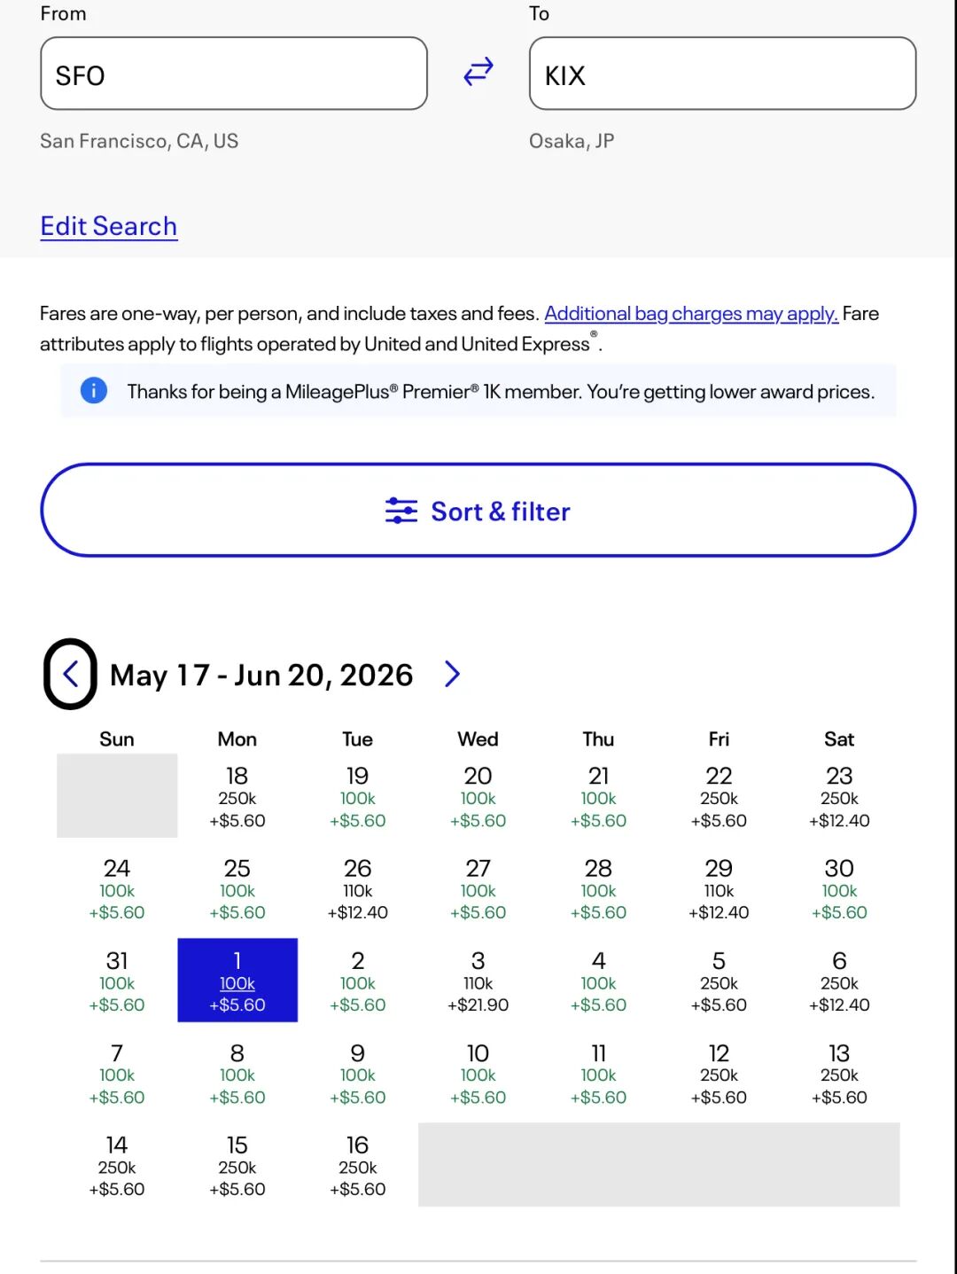This screenshot has height=1274, width=957.
Task: Select the highlighted June 1 date
Action: 237,981
